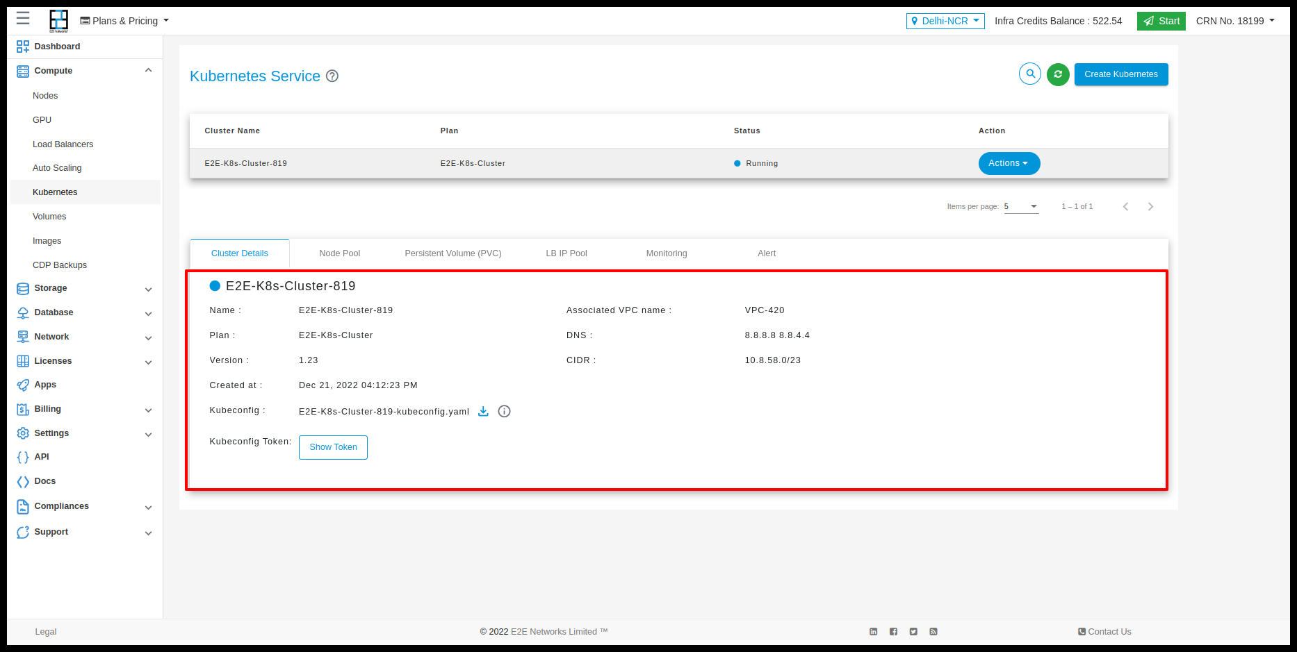1297x652 pixels.
Task: Click the Show Token button
Action: 333,447
